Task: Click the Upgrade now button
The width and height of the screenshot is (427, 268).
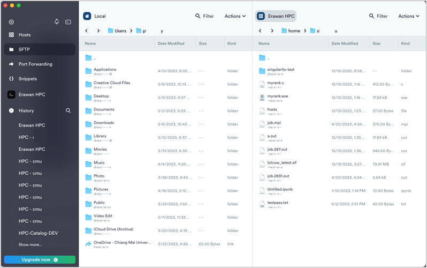Action: click(x=39, y=259)
